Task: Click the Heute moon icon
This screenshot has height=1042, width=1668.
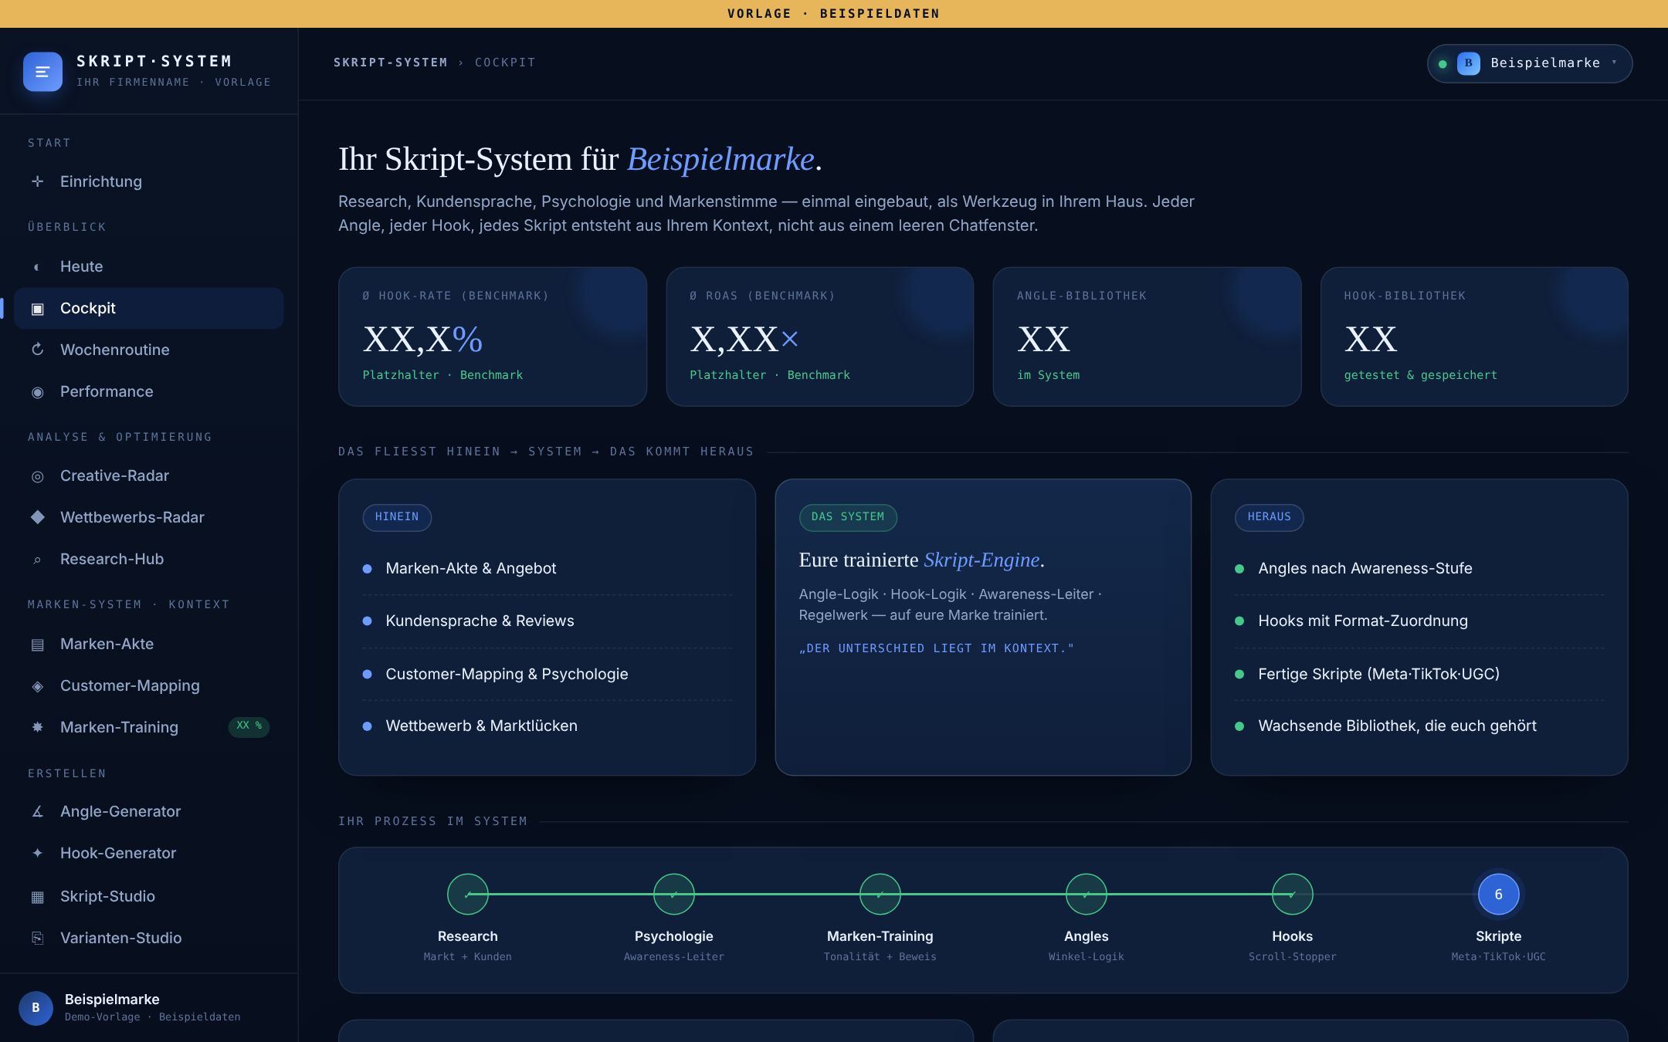Action: point(37,266)
